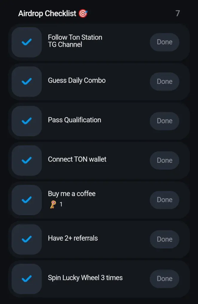Click the Spin Lucky Wheel checkmark icon
Image resolution: width=198 pixels, height=304 pixels.
coord(27,278)
